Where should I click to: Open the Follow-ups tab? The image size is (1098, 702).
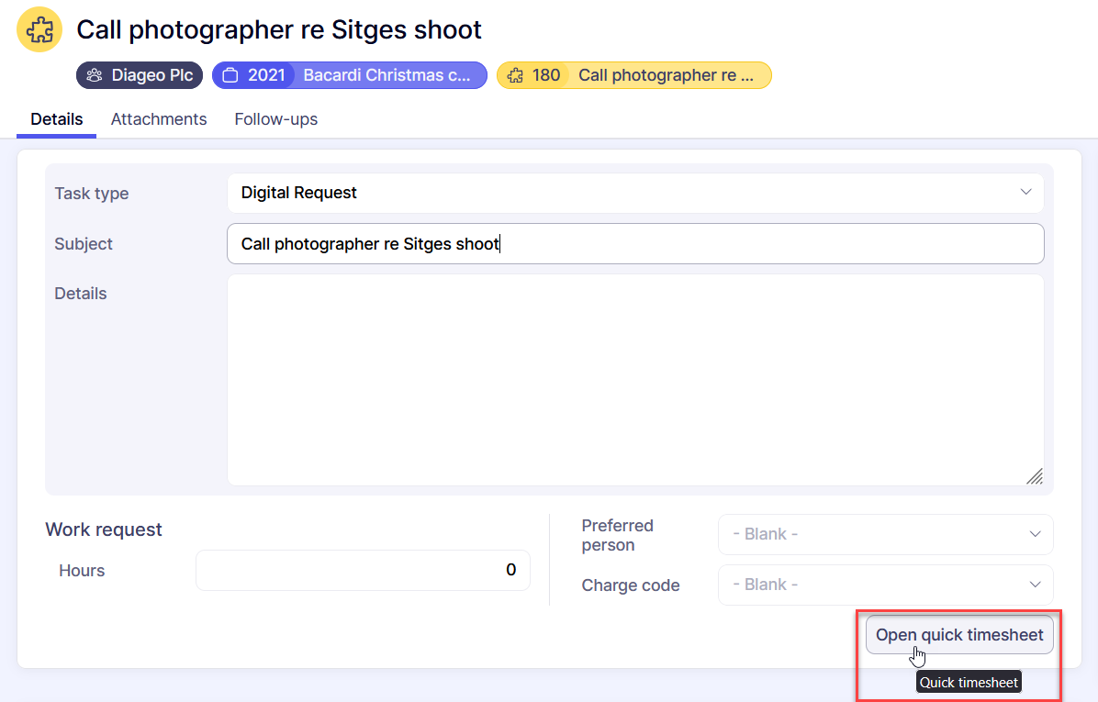click(275, 119)
